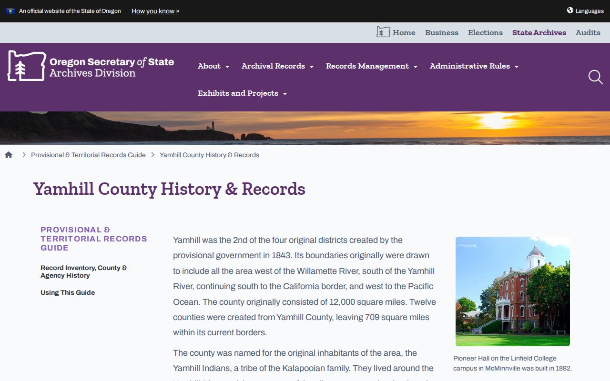
Task: Click the "How you know »" link
Action: (155, 11)
